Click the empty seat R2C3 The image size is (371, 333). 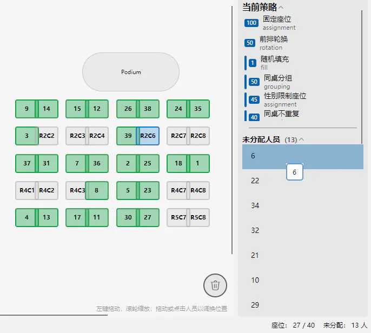pyautogui.click(x=77, y=136)
